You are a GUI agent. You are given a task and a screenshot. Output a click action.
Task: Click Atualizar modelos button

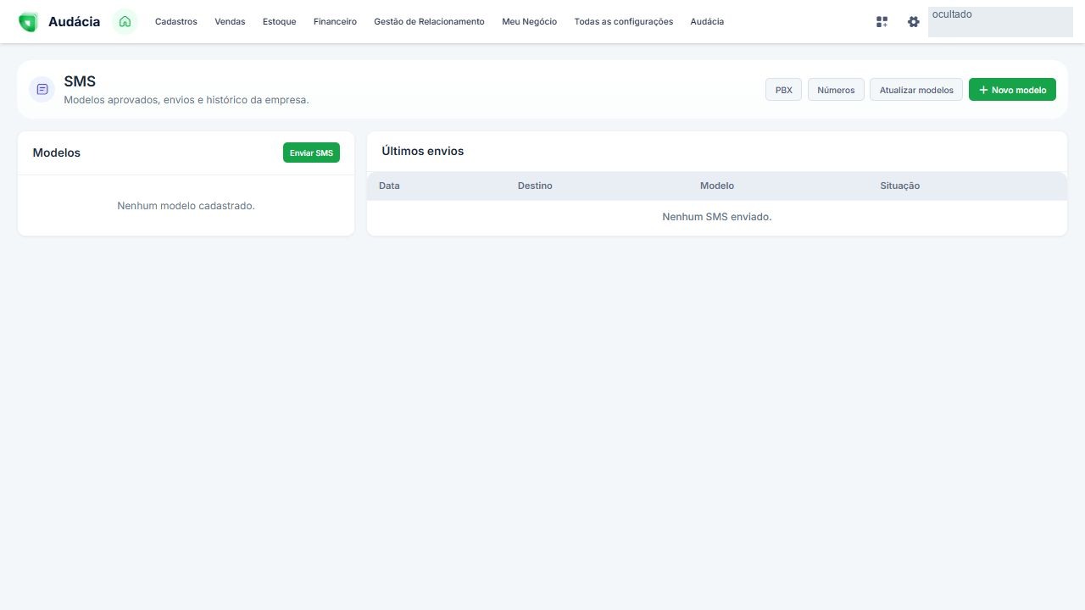tap(916, 90)
